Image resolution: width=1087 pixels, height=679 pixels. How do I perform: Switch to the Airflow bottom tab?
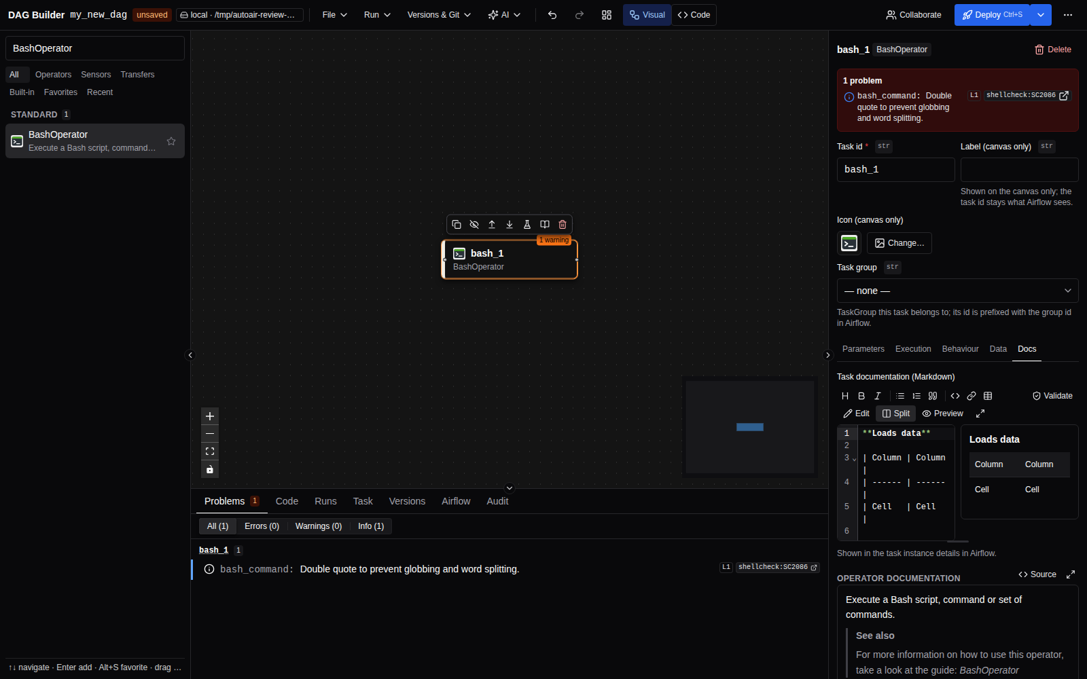456,501
